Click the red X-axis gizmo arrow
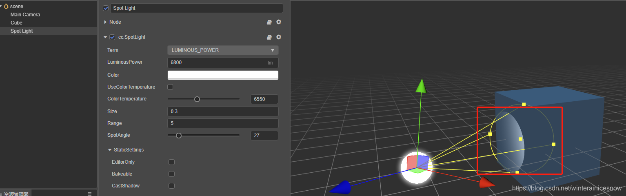 pos(486,183)
